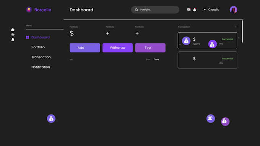The width and height of the screenshot is (260, 146).
Task: Click the siren alarm icon at bottom
Action: 211,119
